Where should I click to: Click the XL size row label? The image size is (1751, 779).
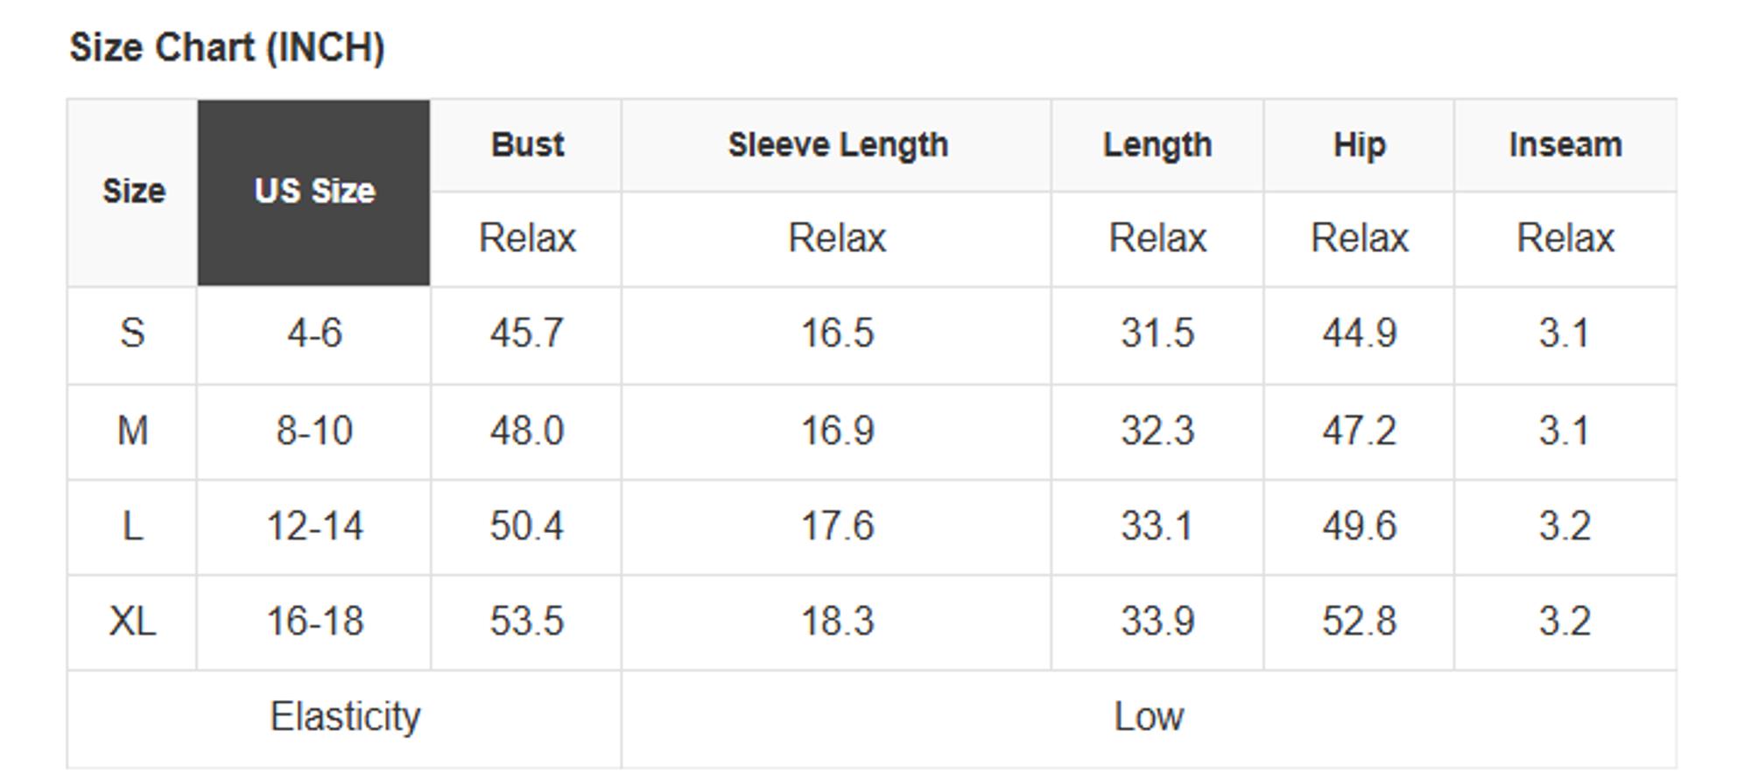132,621
